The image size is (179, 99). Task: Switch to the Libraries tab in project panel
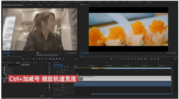(x=35, y=63)
